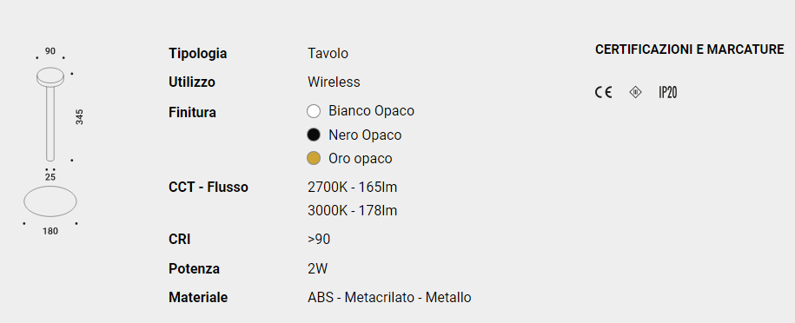Click the 3000K - 178lm option

pos(353,211)
